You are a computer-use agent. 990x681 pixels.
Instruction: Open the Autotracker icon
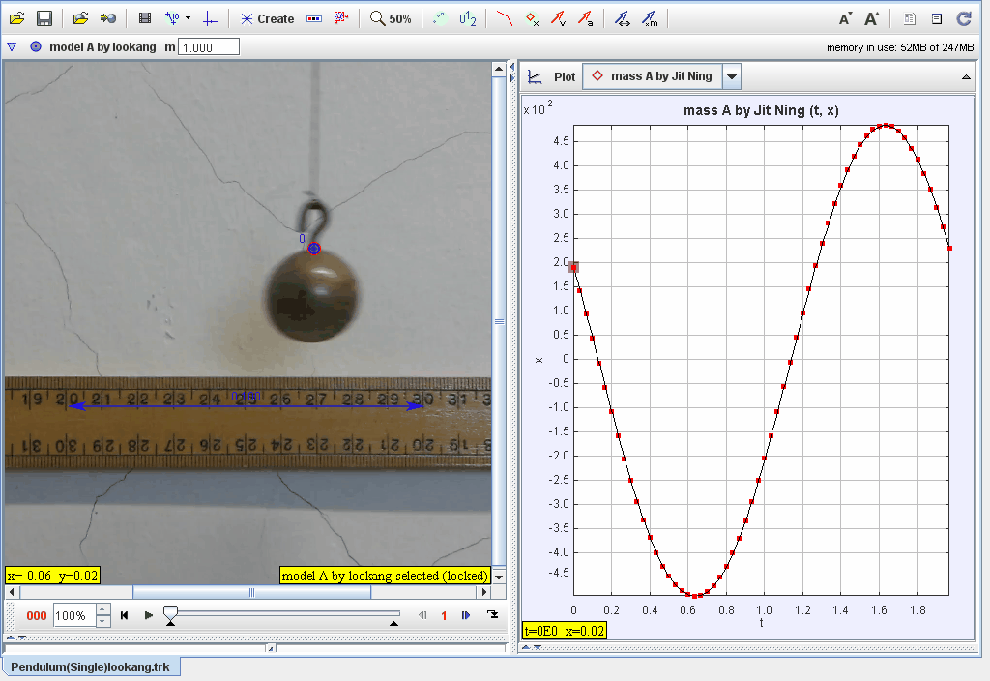pos(341,18)
